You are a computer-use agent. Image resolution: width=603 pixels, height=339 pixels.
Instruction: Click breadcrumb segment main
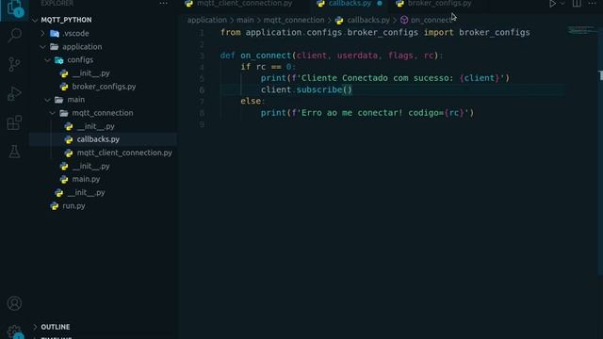[x=245, y=20]
